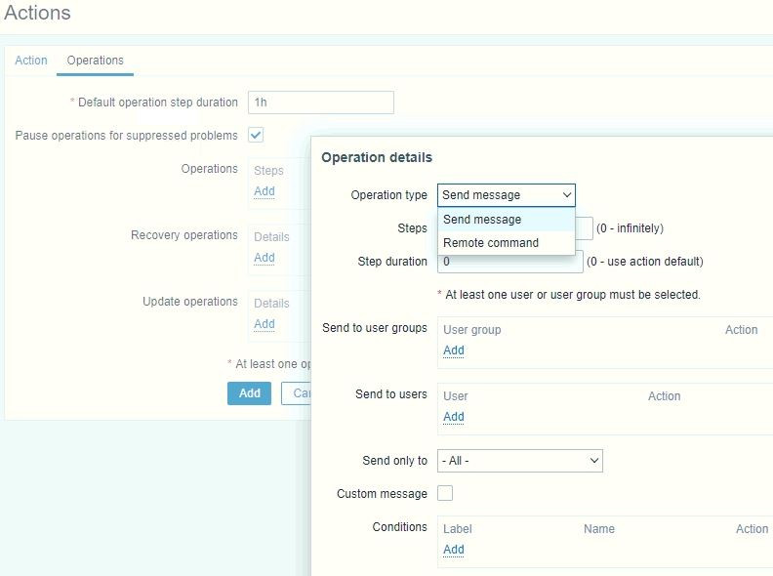Click the default operation step duration field

point(320,103)
